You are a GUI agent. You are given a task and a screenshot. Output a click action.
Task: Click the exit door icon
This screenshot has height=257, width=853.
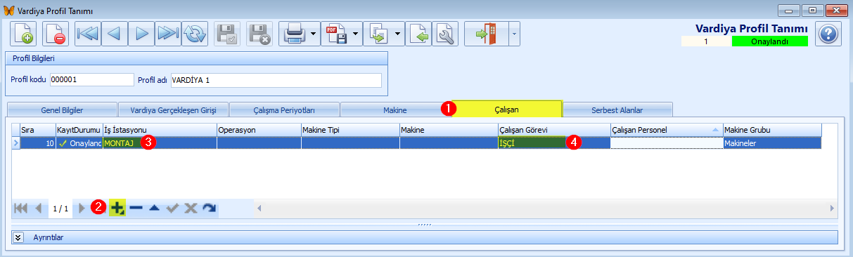pyautogui.click(x=486, y=34)
